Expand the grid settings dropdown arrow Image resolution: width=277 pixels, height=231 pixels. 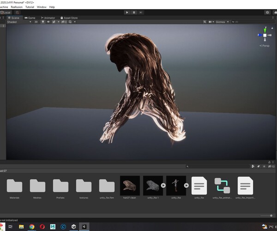pyautogui.click(x=75, y=22)
